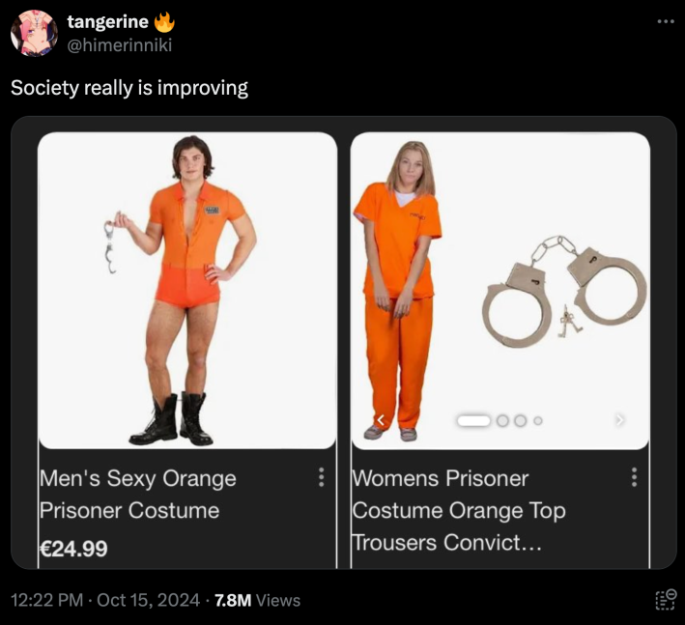685x625 pixels.
Task: Advance carousel with the right arrow
Action: pos(619,420)
